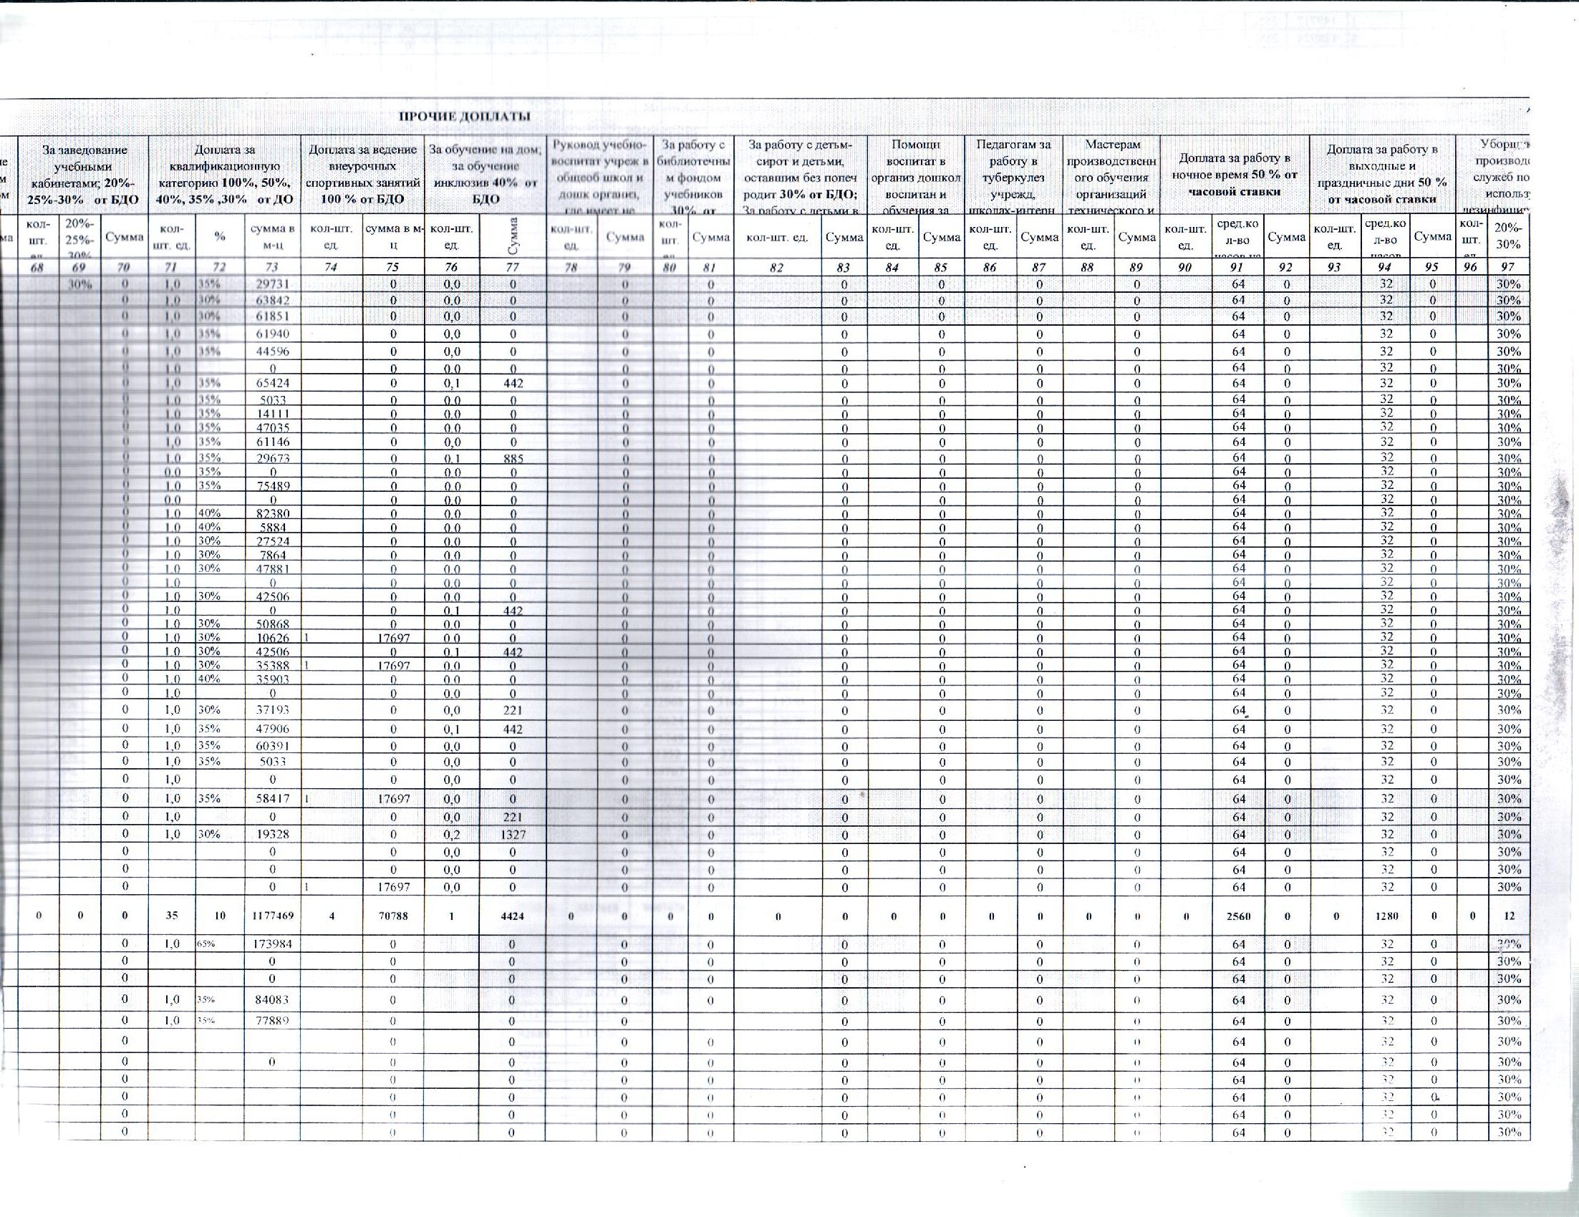
Task: Select the cell containing 29673
Action: tap(274, 459)
